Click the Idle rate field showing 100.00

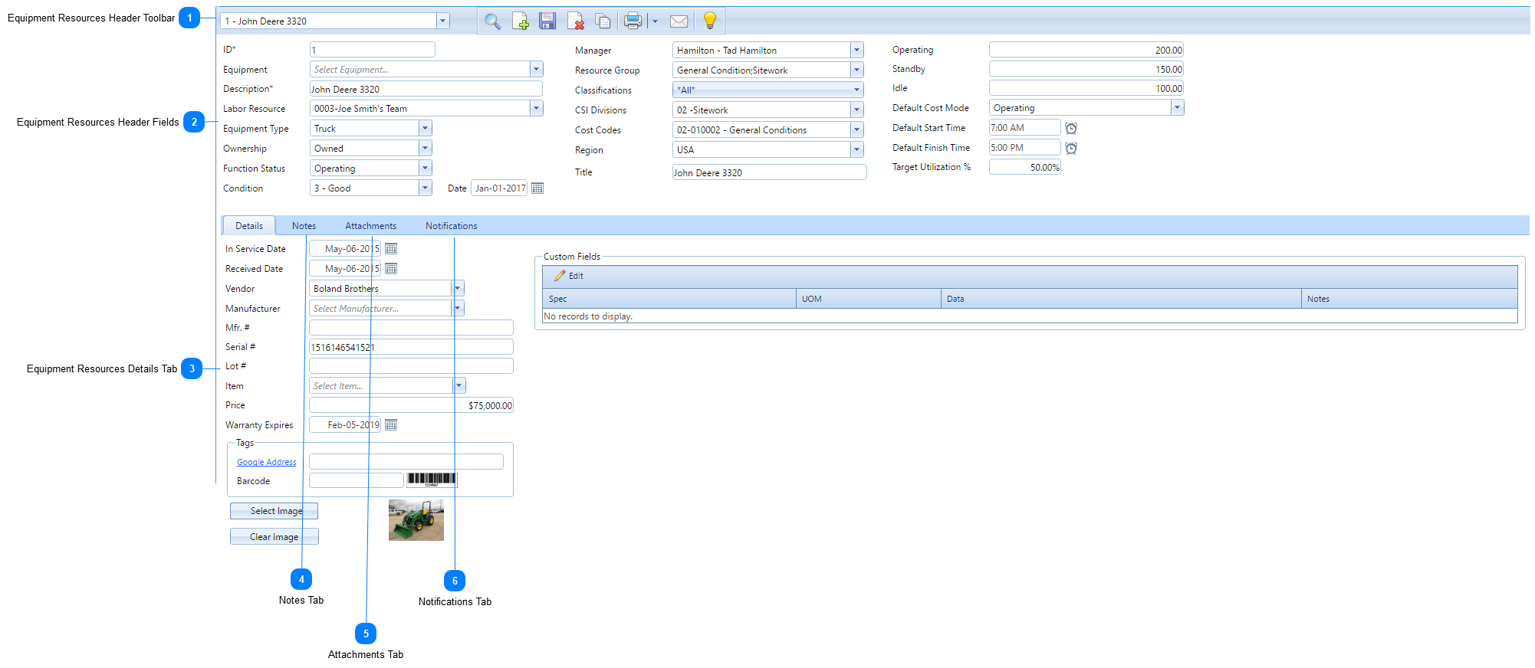click(1086, 88)
